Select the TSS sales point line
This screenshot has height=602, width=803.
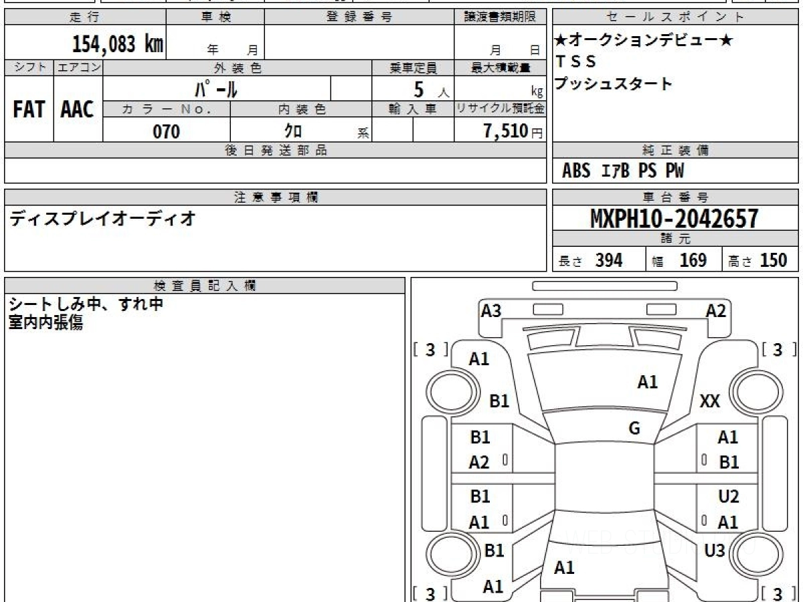coord(576,62)
